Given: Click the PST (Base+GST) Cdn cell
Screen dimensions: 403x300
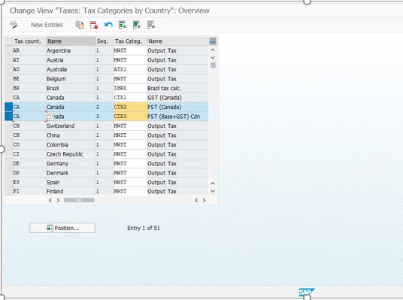Looking at the screenshot, I should [x=177, y=117].
